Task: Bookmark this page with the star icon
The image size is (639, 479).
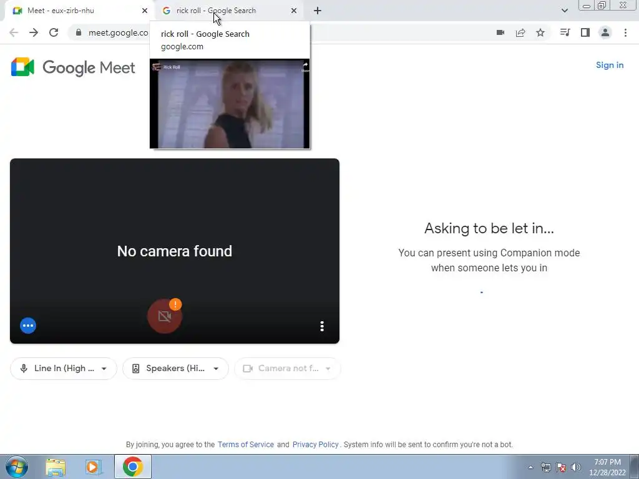Action: click(x=540, y=32)
